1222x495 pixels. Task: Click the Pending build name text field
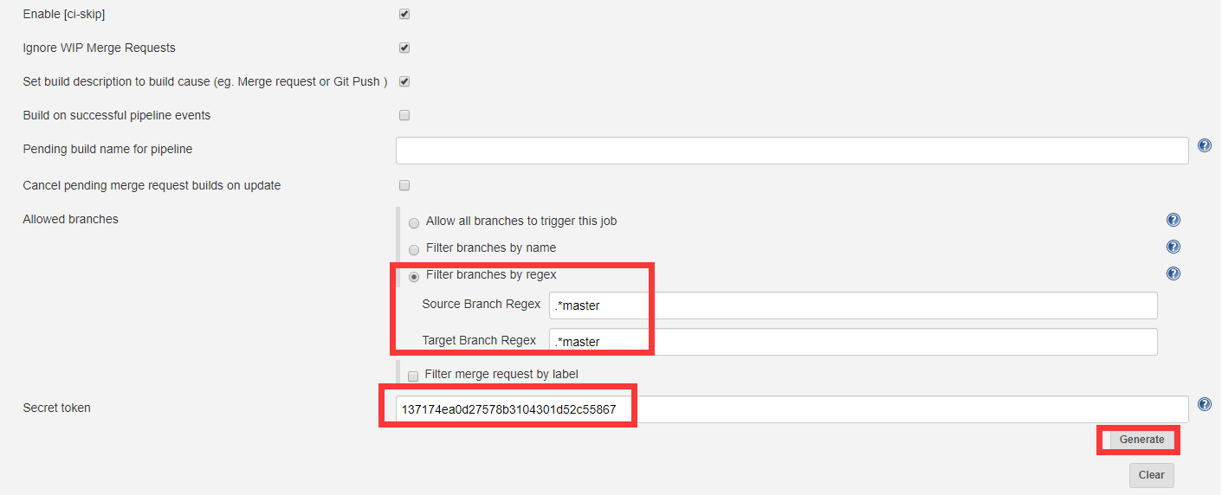(x=792, y=151)
